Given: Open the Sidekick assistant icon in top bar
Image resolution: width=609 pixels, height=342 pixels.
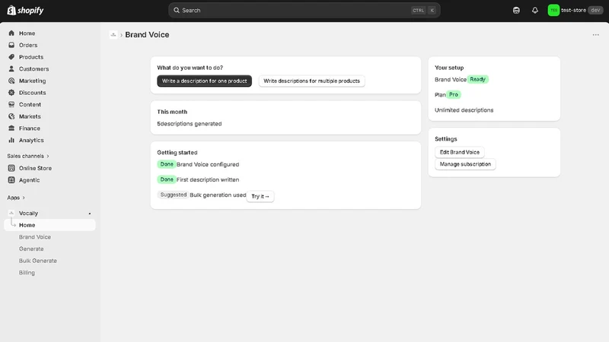Looking at the screenshot, I should [x=516, y=11].
